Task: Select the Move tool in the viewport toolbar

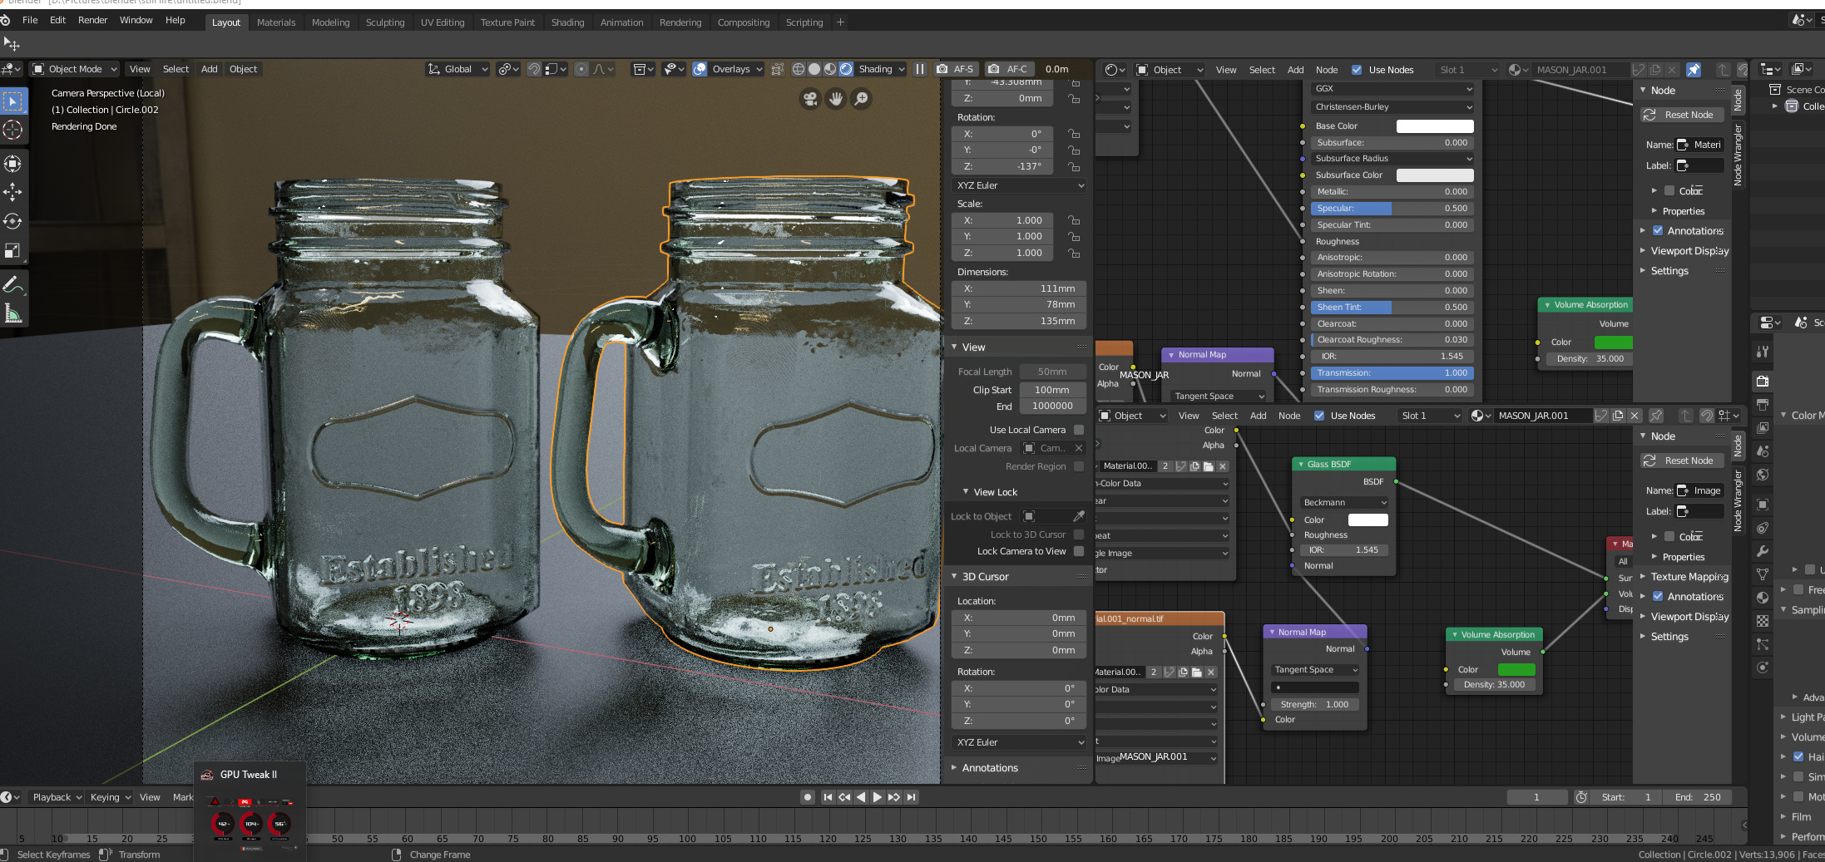Action: [x=13, y=192]
